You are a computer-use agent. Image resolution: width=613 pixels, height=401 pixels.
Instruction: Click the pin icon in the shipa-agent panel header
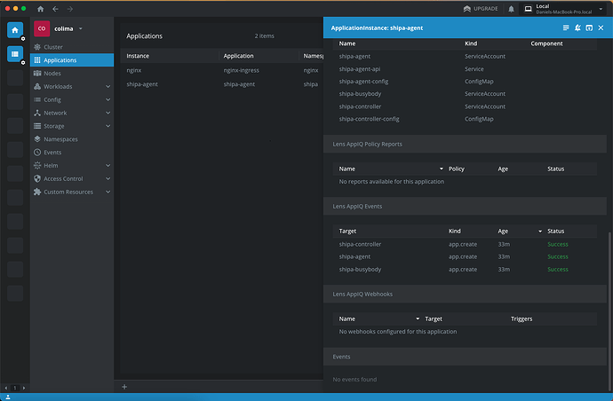point(577,28)
